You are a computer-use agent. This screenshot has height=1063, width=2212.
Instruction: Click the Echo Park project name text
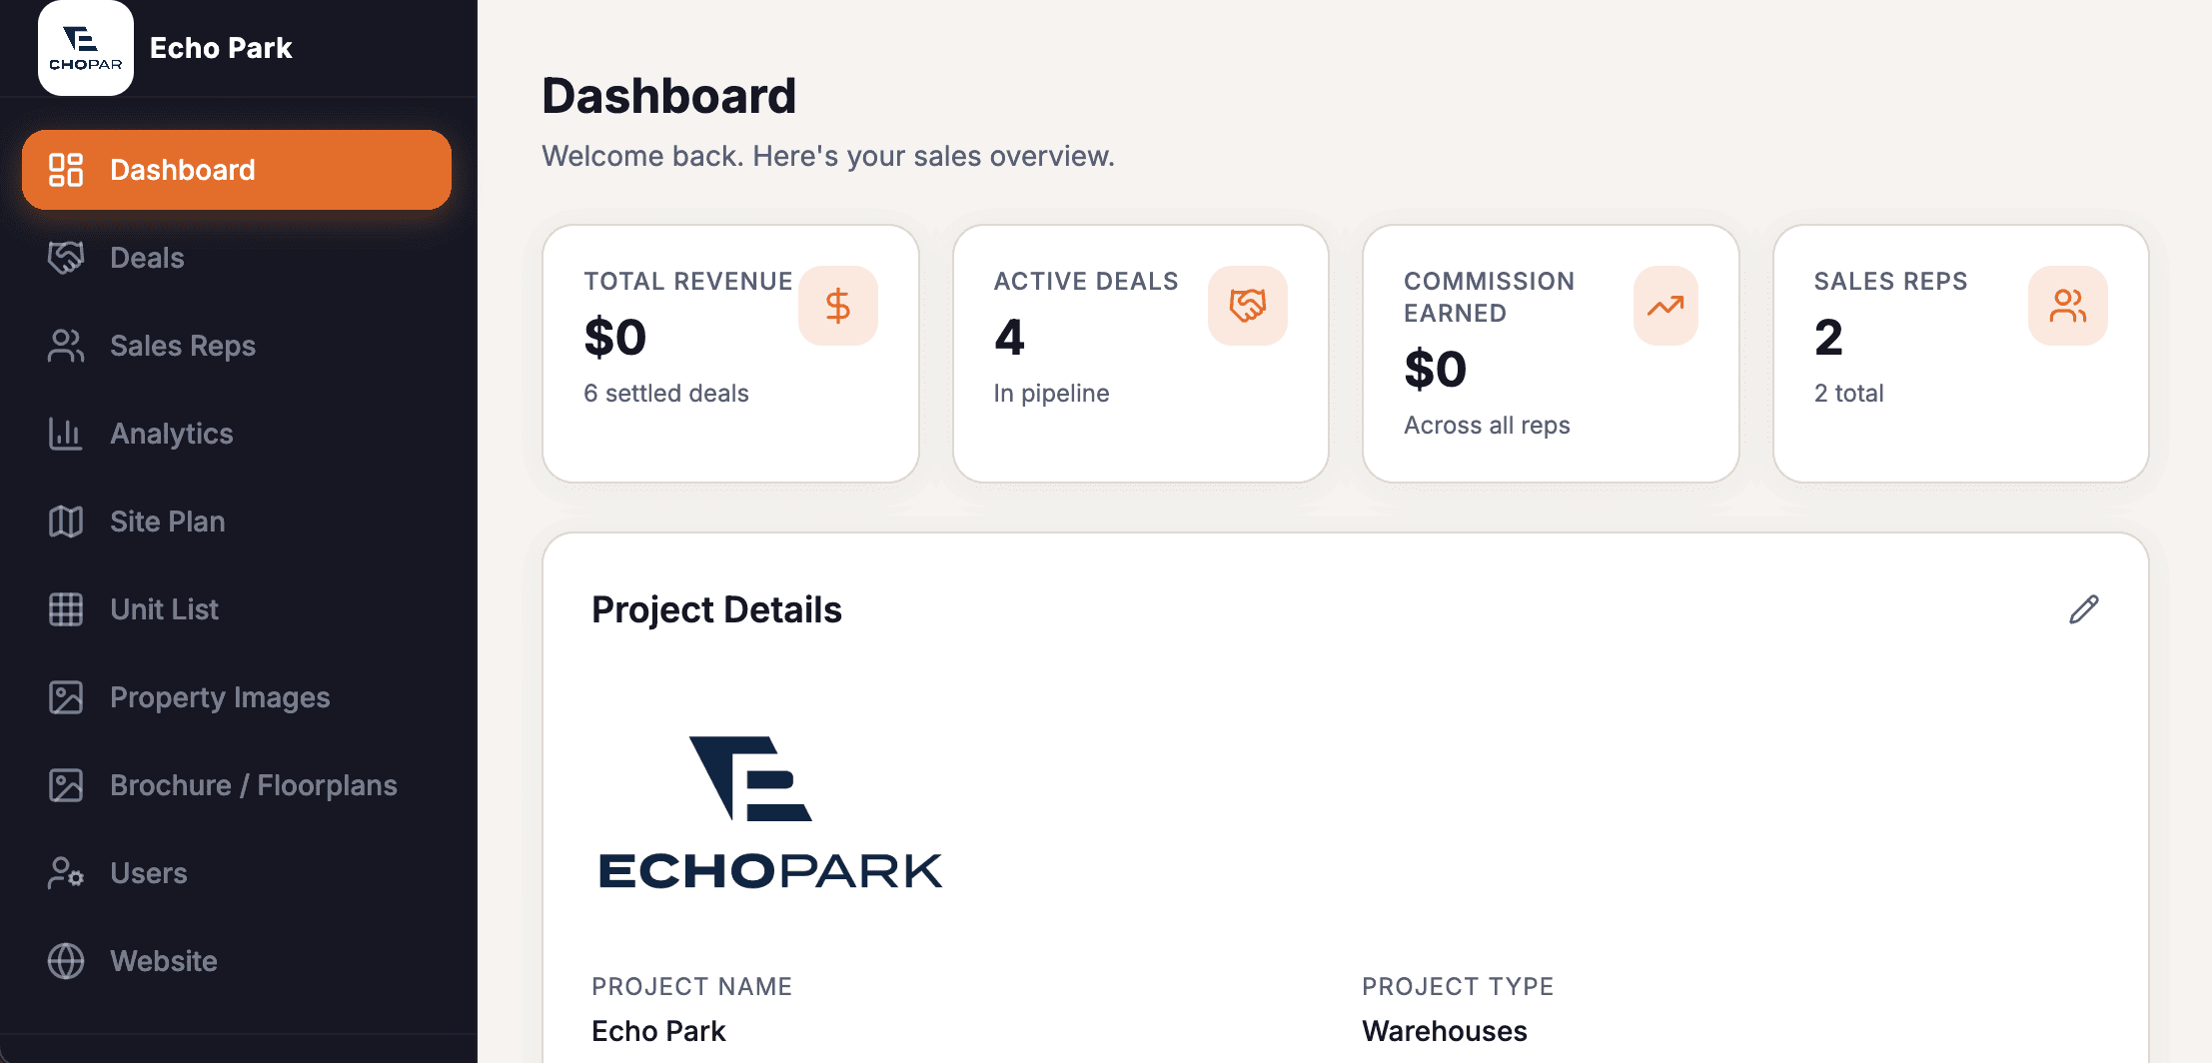658,1030
